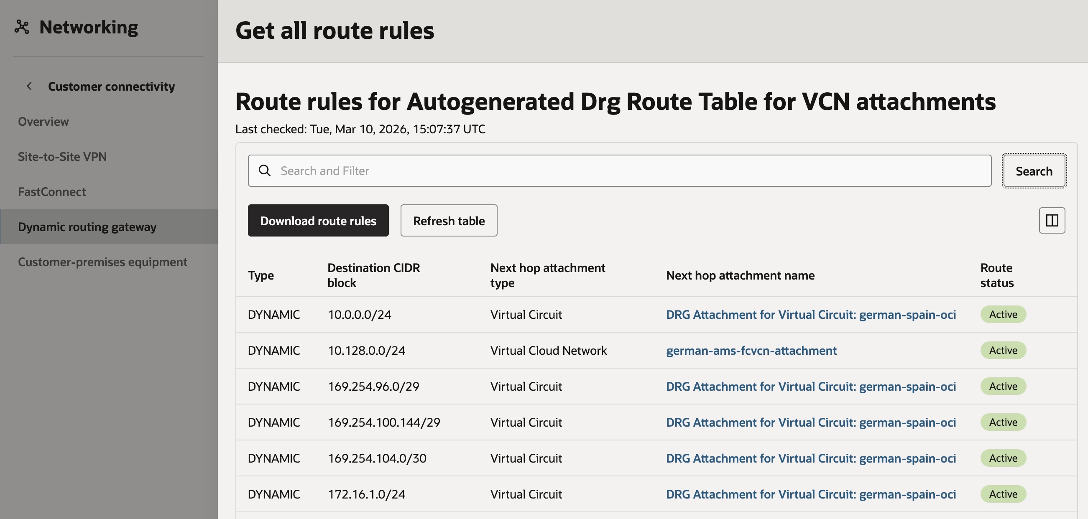Image resolution: width=1088 pixels, height=519 pixels.
Task: Open attachment link in 169.254.96.0/29 row
Action: [x=811, y=386]
